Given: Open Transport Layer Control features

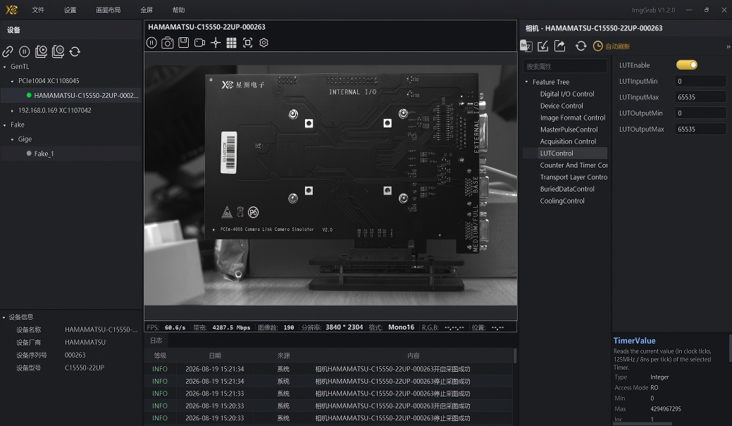Looking at the screenshot, I should 573,177.
